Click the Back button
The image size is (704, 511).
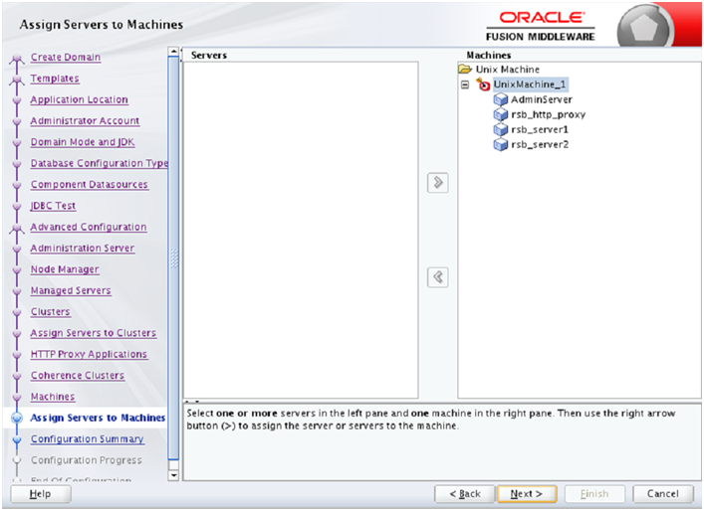[465, 494]
